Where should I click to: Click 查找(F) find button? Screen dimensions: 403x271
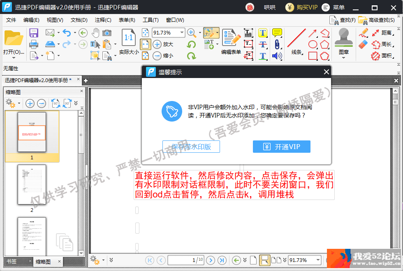(x=343, y=20)
